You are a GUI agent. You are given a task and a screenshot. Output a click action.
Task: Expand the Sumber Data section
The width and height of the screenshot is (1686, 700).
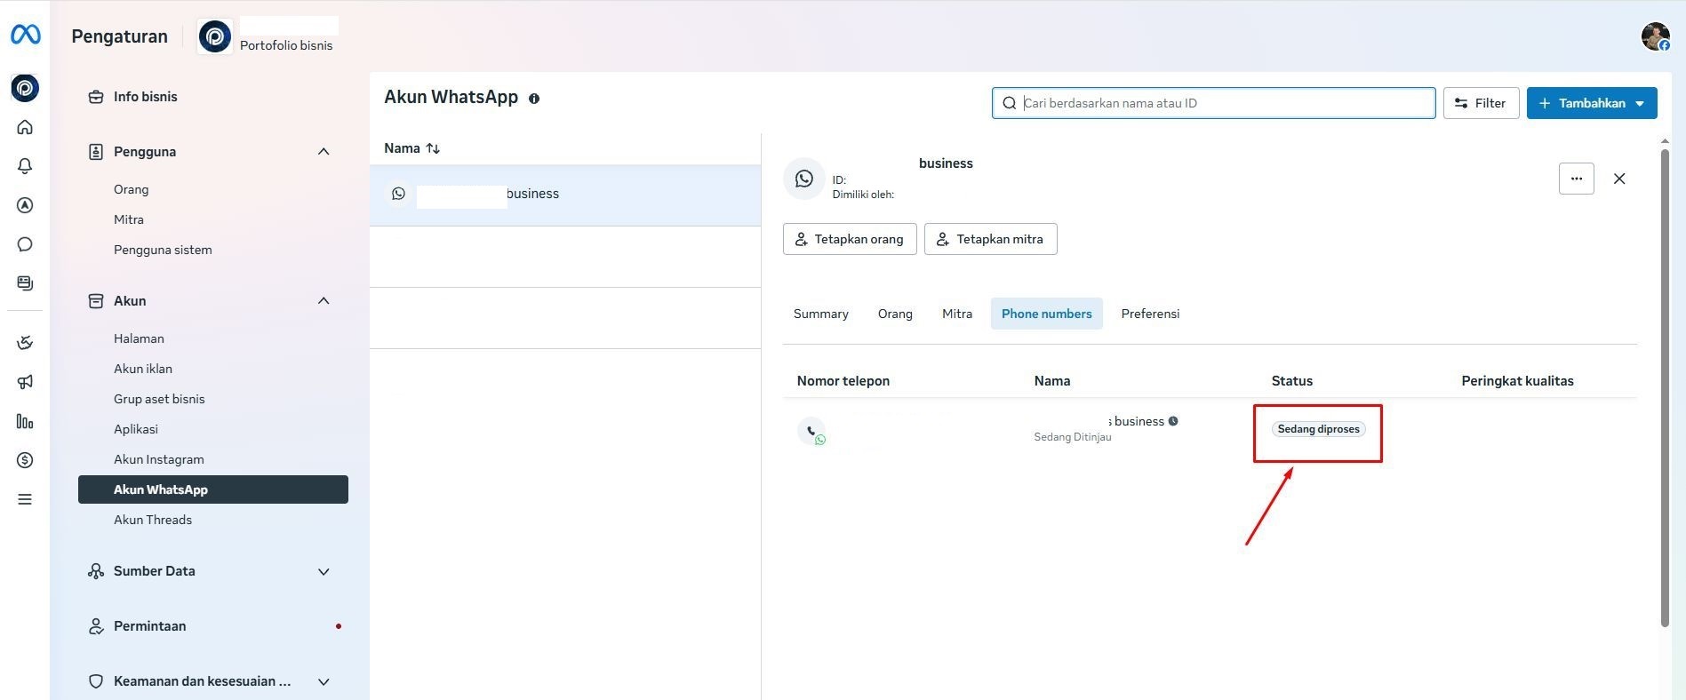(x=324, y=571)
